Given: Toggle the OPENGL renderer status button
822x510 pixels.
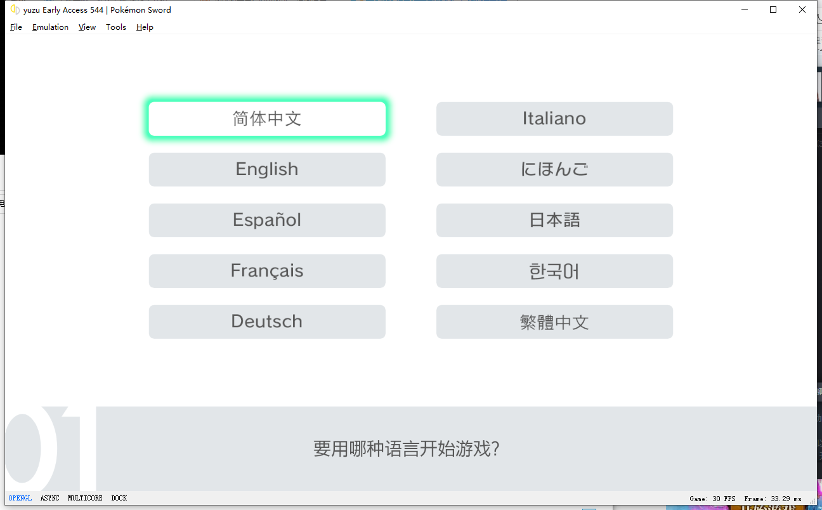Looking at the screenshot, I should coord(20,499).
